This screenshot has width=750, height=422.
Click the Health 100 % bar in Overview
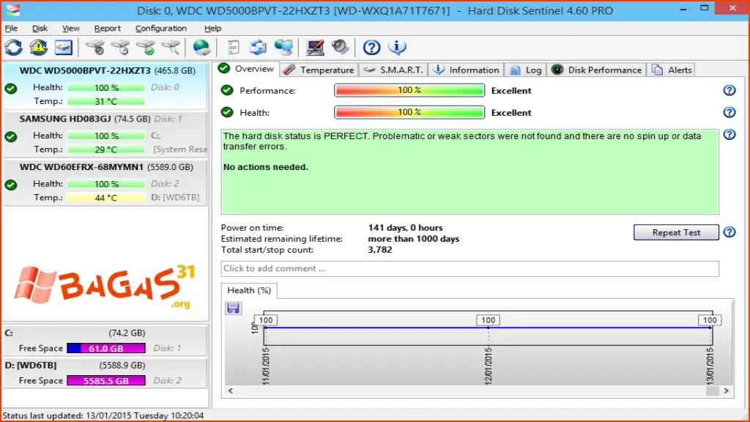point(409,112)
